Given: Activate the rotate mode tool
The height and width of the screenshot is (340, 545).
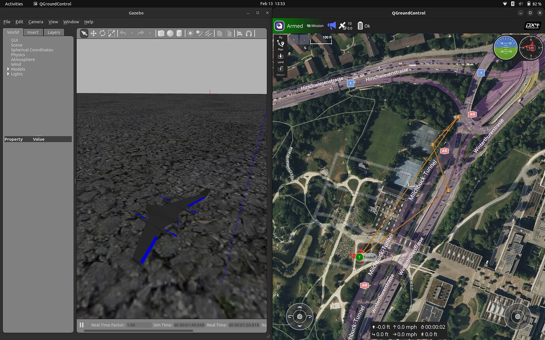Looking at the screenshot, I should [x=103, y=34].
